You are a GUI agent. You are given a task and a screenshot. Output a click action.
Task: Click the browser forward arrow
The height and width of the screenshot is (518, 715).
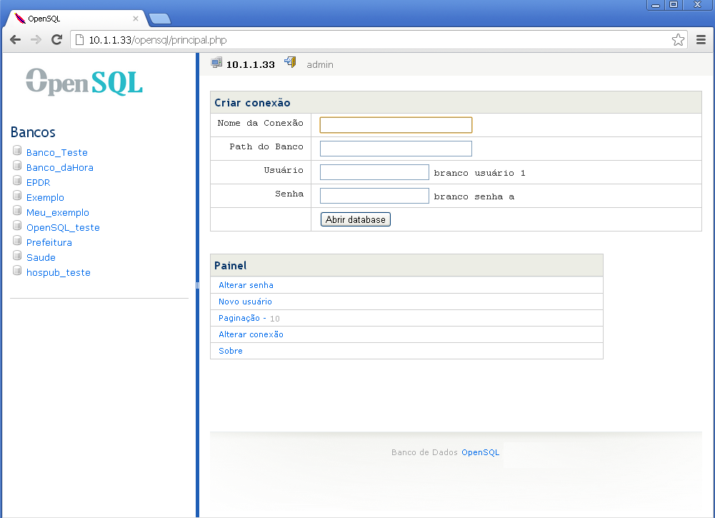pos(36,40)
